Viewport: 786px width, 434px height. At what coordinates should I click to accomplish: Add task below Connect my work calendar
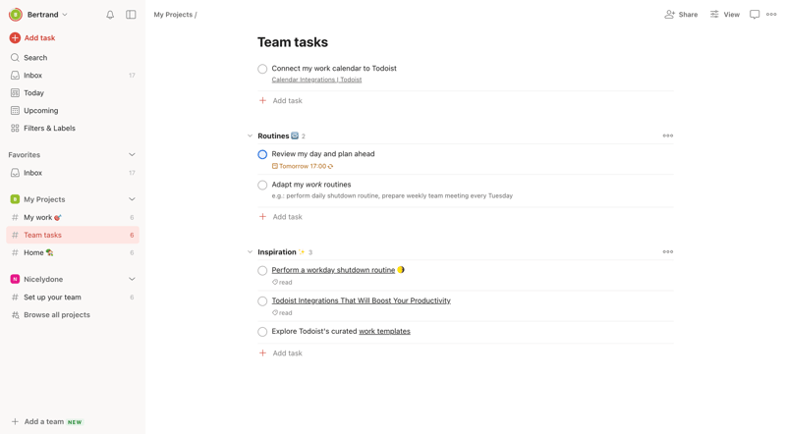(x=281, y=101)
